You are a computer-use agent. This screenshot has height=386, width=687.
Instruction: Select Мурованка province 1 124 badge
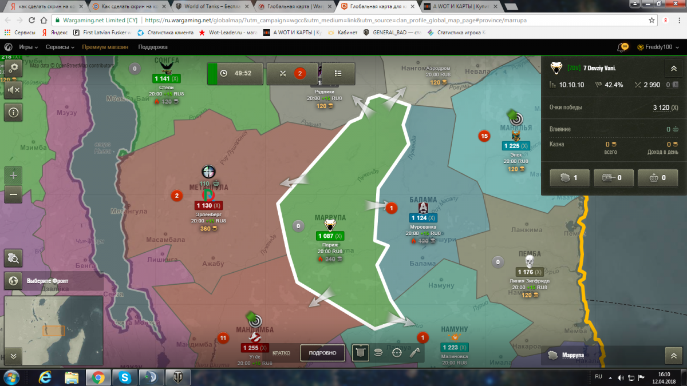tap(424, 218)
